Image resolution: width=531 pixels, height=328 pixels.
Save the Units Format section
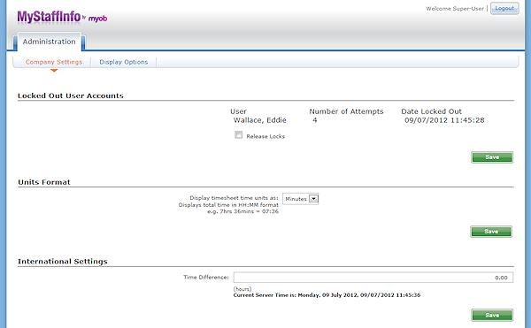491,232
